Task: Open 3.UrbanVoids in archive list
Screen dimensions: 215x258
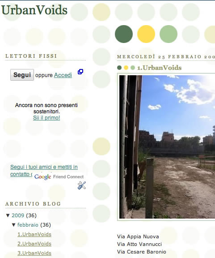Action: click(34, 253)
